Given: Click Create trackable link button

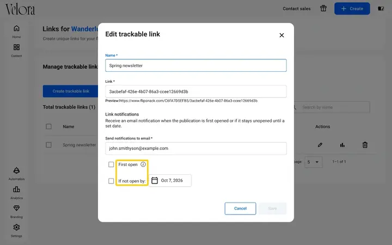Looking at the screenshot, I should tap(71, 91).
